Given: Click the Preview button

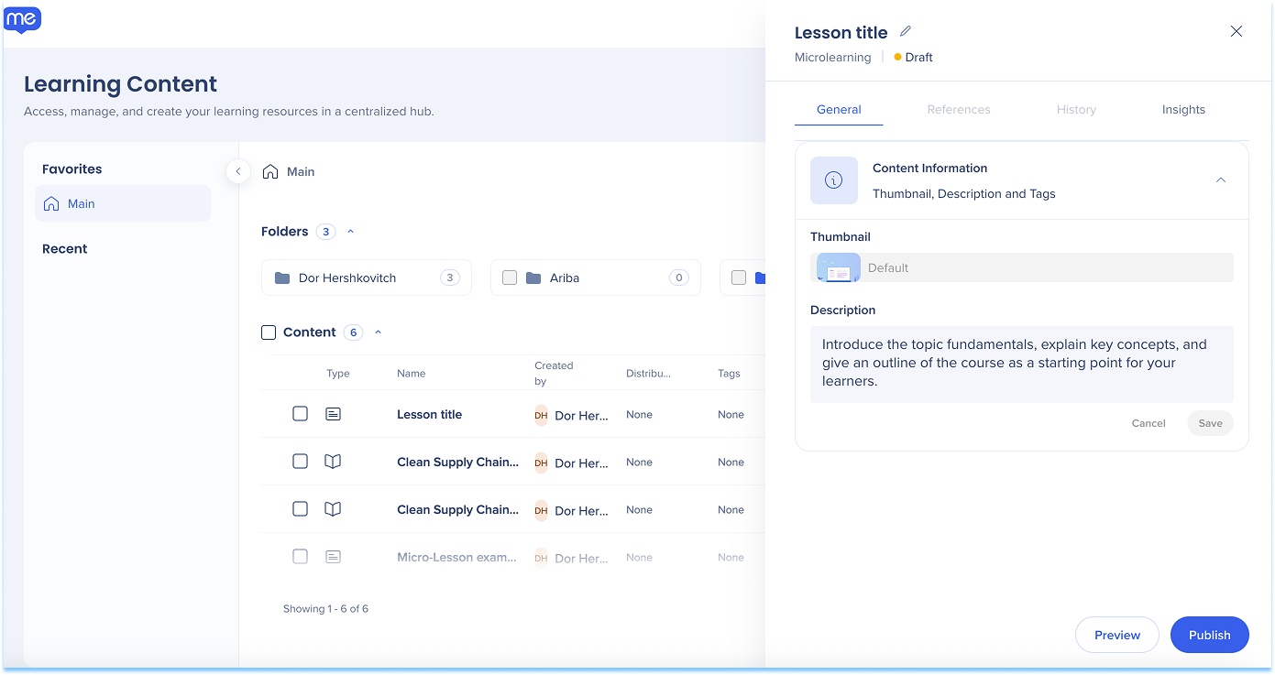Looking at the screenshot, I should point(1116,635).
